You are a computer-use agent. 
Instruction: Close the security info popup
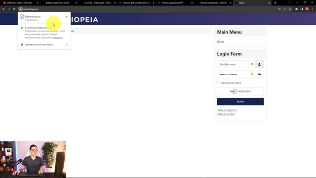tap(67, 16)
